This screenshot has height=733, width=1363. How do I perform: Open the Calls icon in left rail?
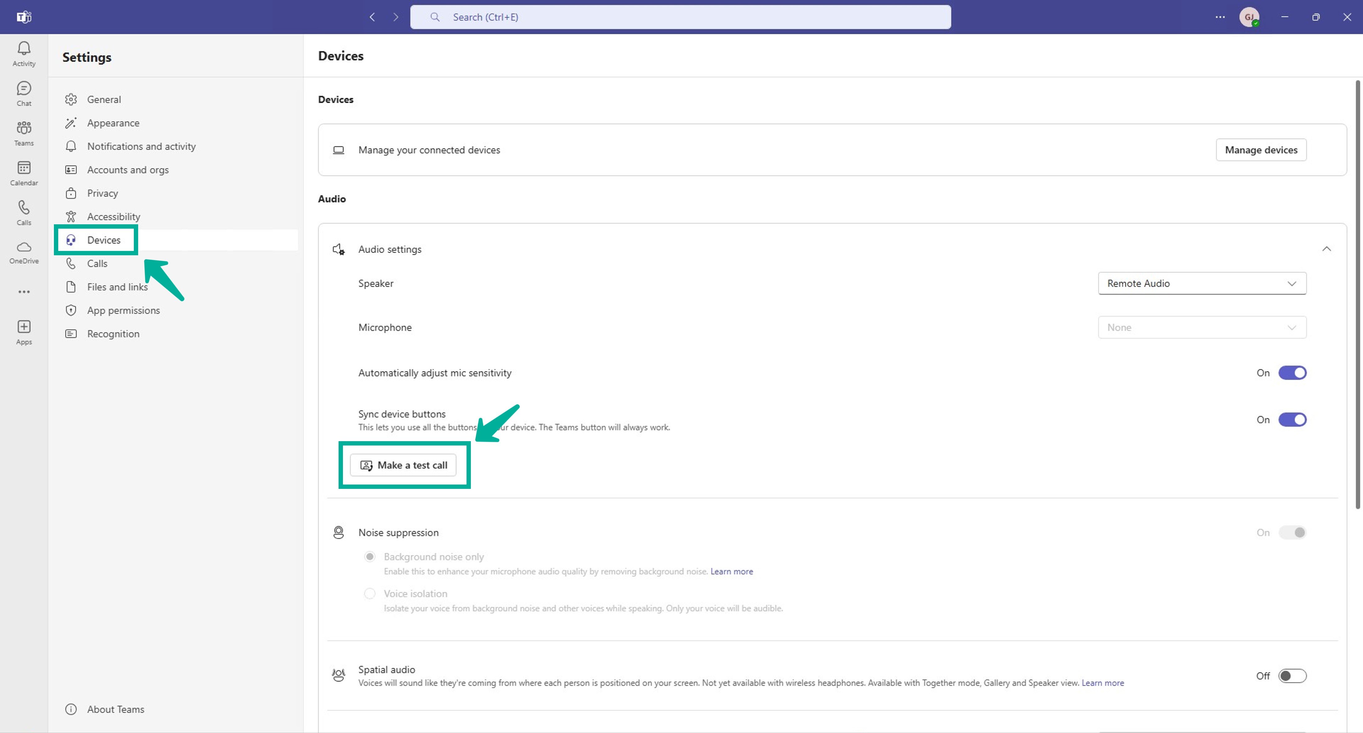[24, 213]
